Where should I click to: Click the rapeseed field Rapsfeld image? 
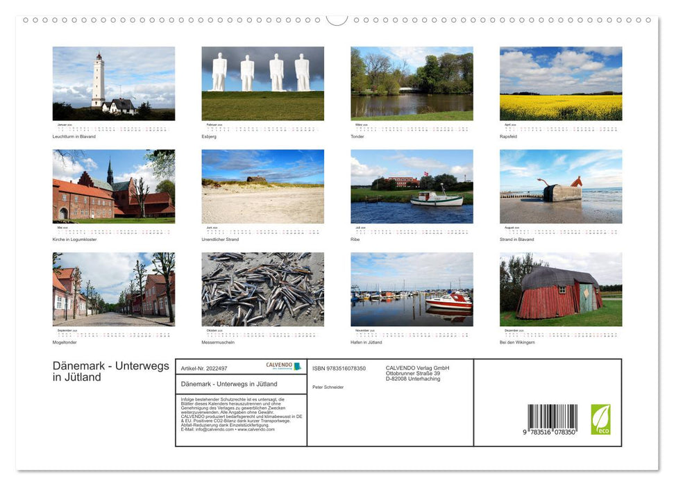point(561,83)
